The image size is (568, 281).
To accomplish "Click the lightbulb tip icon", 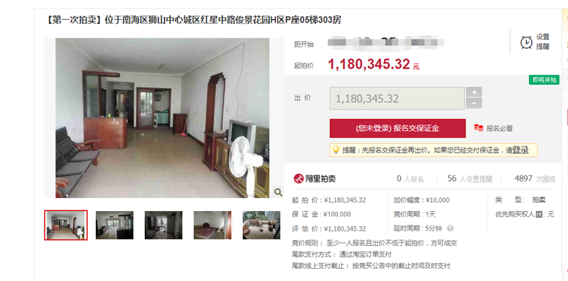I will pos(336,149).
